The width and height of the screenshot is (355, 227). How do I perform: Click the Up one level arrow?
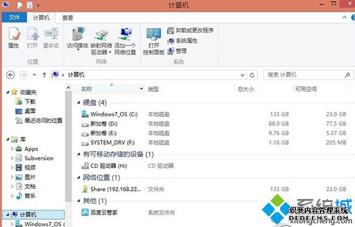(x=44, y=75)
